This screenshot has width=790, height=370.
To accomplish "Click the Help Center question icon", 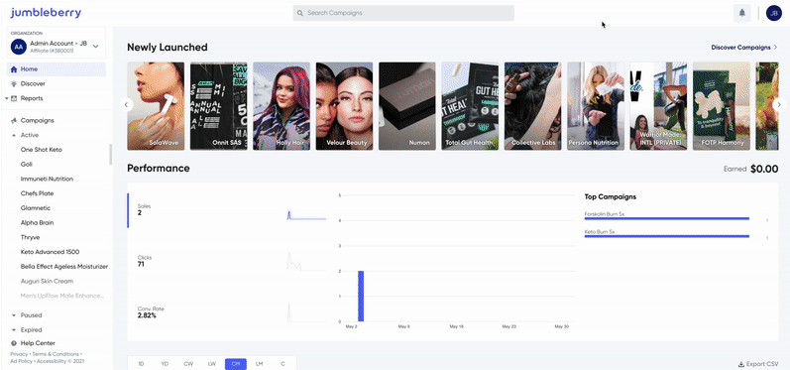I will tap(14, 343).
